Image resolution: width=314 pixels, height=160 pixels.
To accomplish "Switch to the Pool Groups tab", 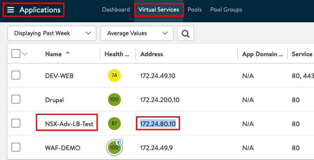I will (226, 9).
